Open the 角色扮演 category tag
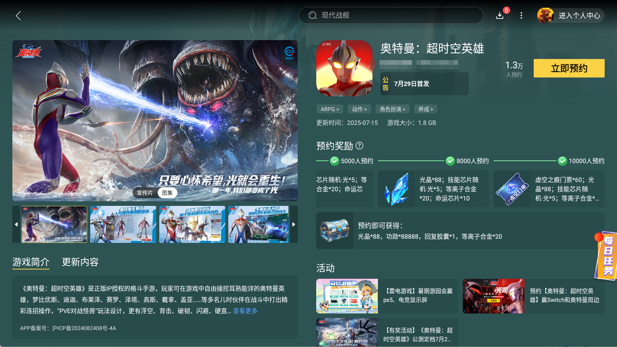 point(393,109)
